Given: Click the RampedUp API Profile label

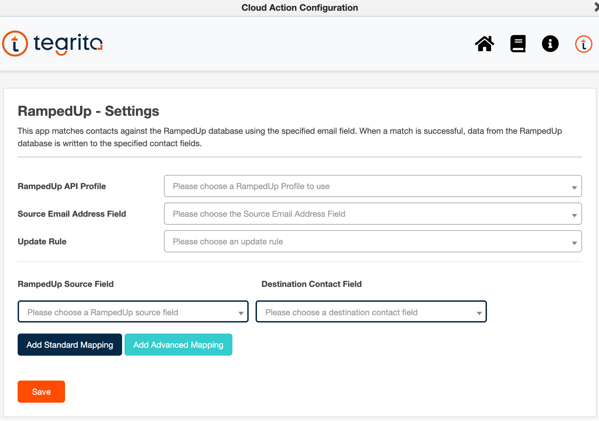Looking at the screenshot, I should click(62, 186).
